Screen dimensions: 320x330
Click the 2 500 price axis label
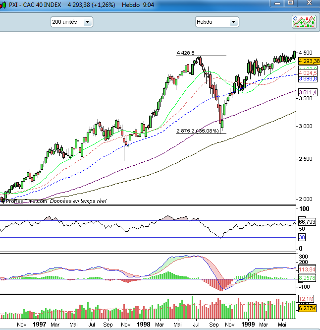(x=306, y=159)
